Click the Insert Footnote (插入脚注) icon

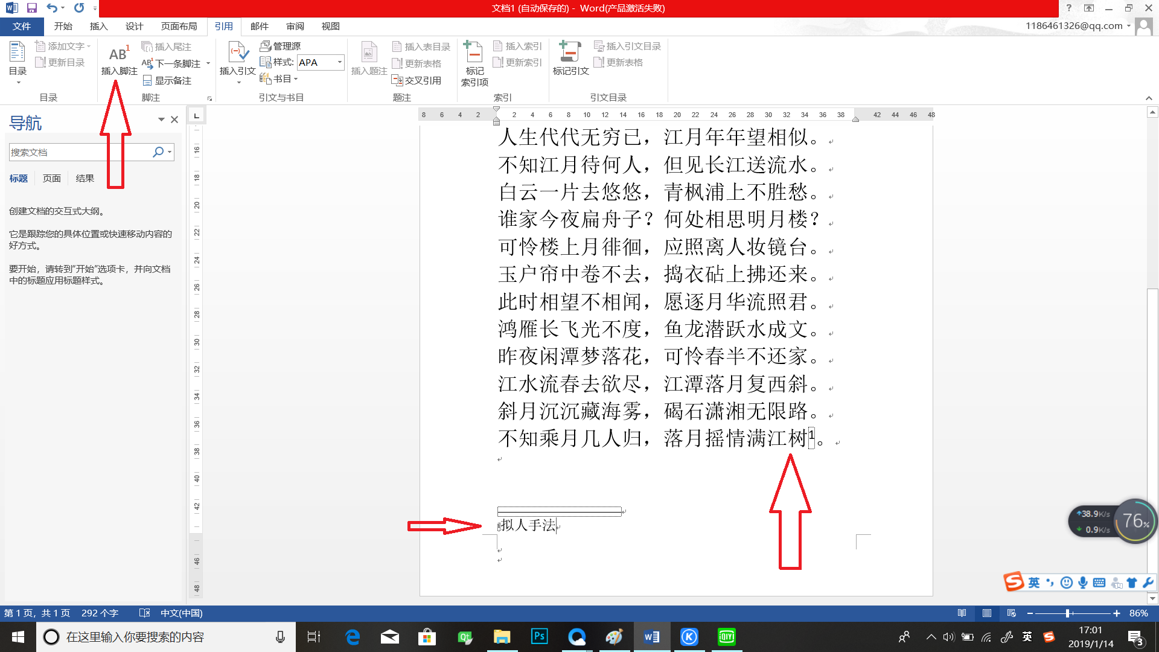click(119, 60)
